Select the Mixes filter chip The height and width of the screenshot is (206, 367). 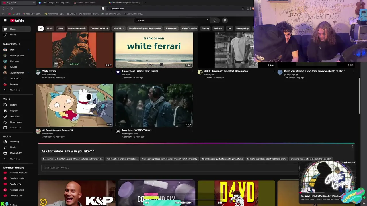[60, 28]
